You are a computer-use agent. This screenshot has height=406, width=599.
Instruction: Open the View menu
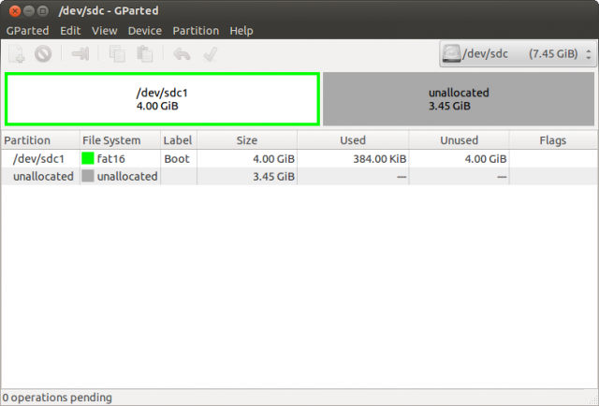[104, 31]
